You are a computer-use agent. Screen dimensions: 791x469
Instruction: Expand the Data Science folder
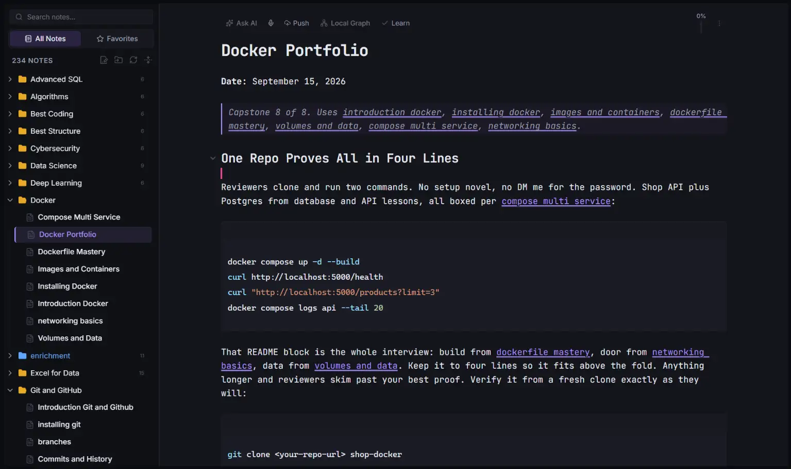10,166
